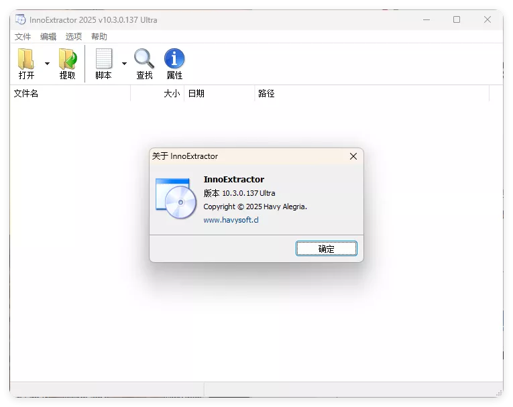Maximize the InnoExtractor main window

[457, 19]
